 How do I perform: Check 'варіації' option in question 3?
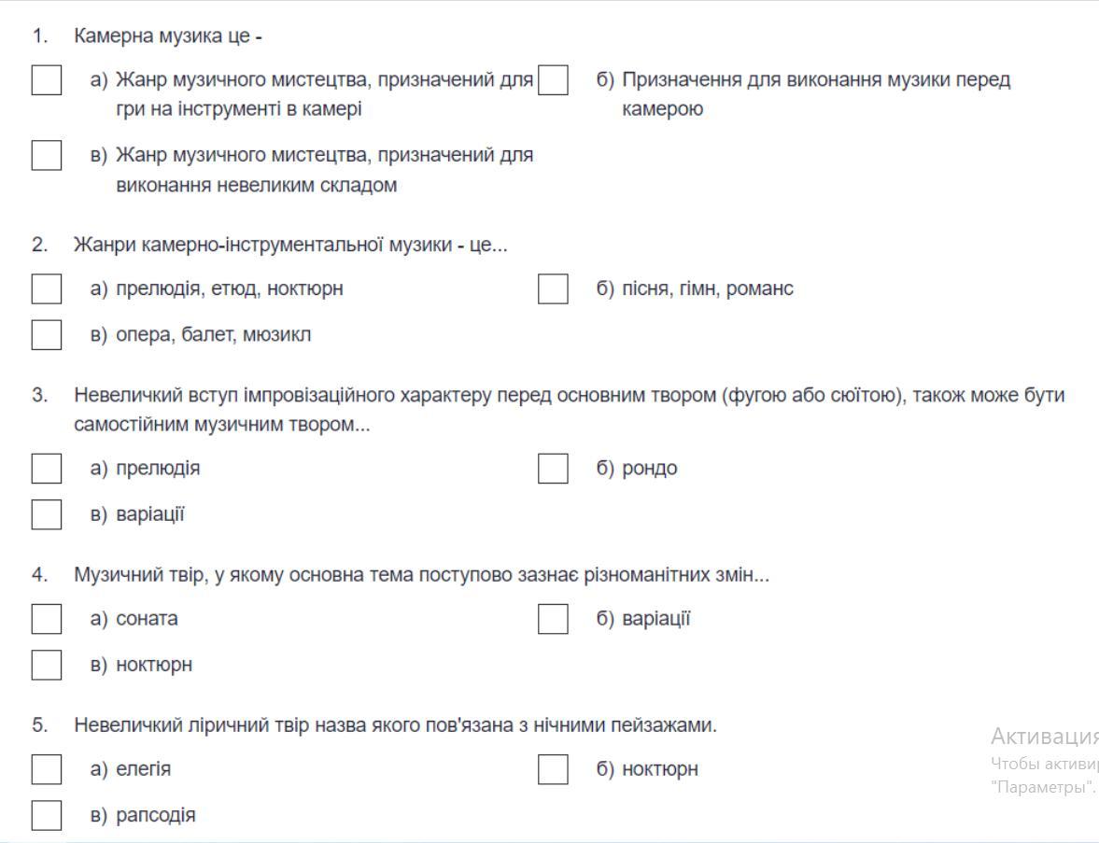(x=47, y=514)
